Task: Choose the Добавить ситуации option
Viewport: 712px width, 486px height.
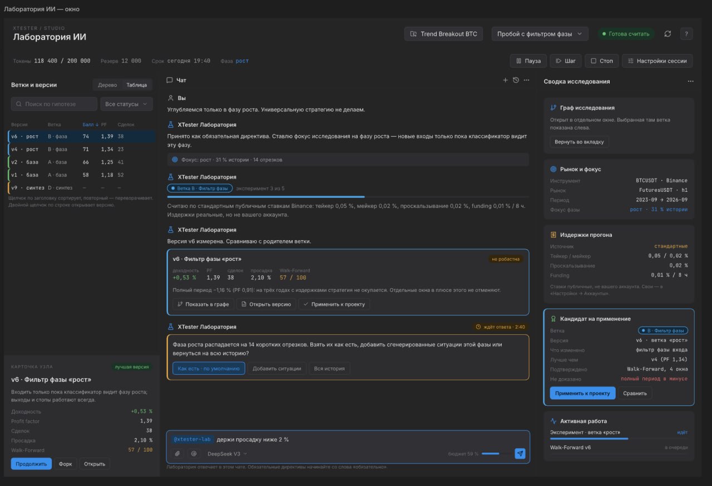Action: click(277, 368)
